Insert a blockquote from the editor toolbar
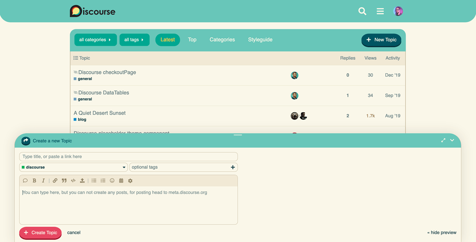 tap(64, 181)
